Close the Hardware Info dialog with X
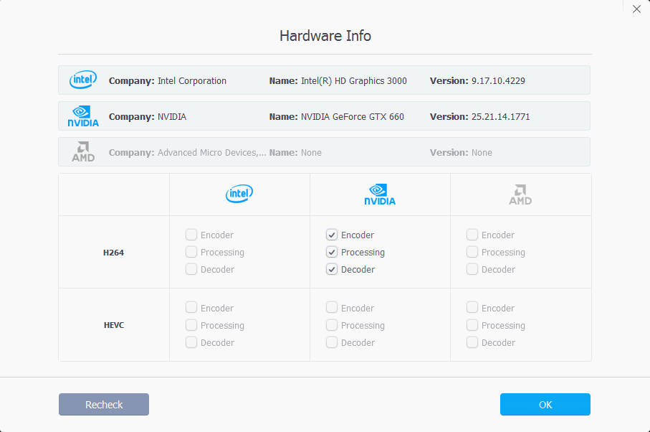The width and height of the screenshot is (650, 432). 636,9
